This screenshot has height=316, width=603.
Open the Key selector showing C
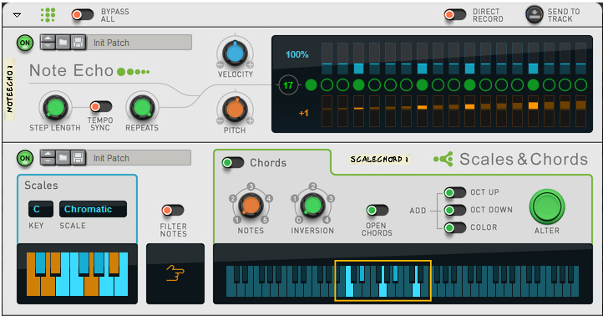tap(41, 209)
